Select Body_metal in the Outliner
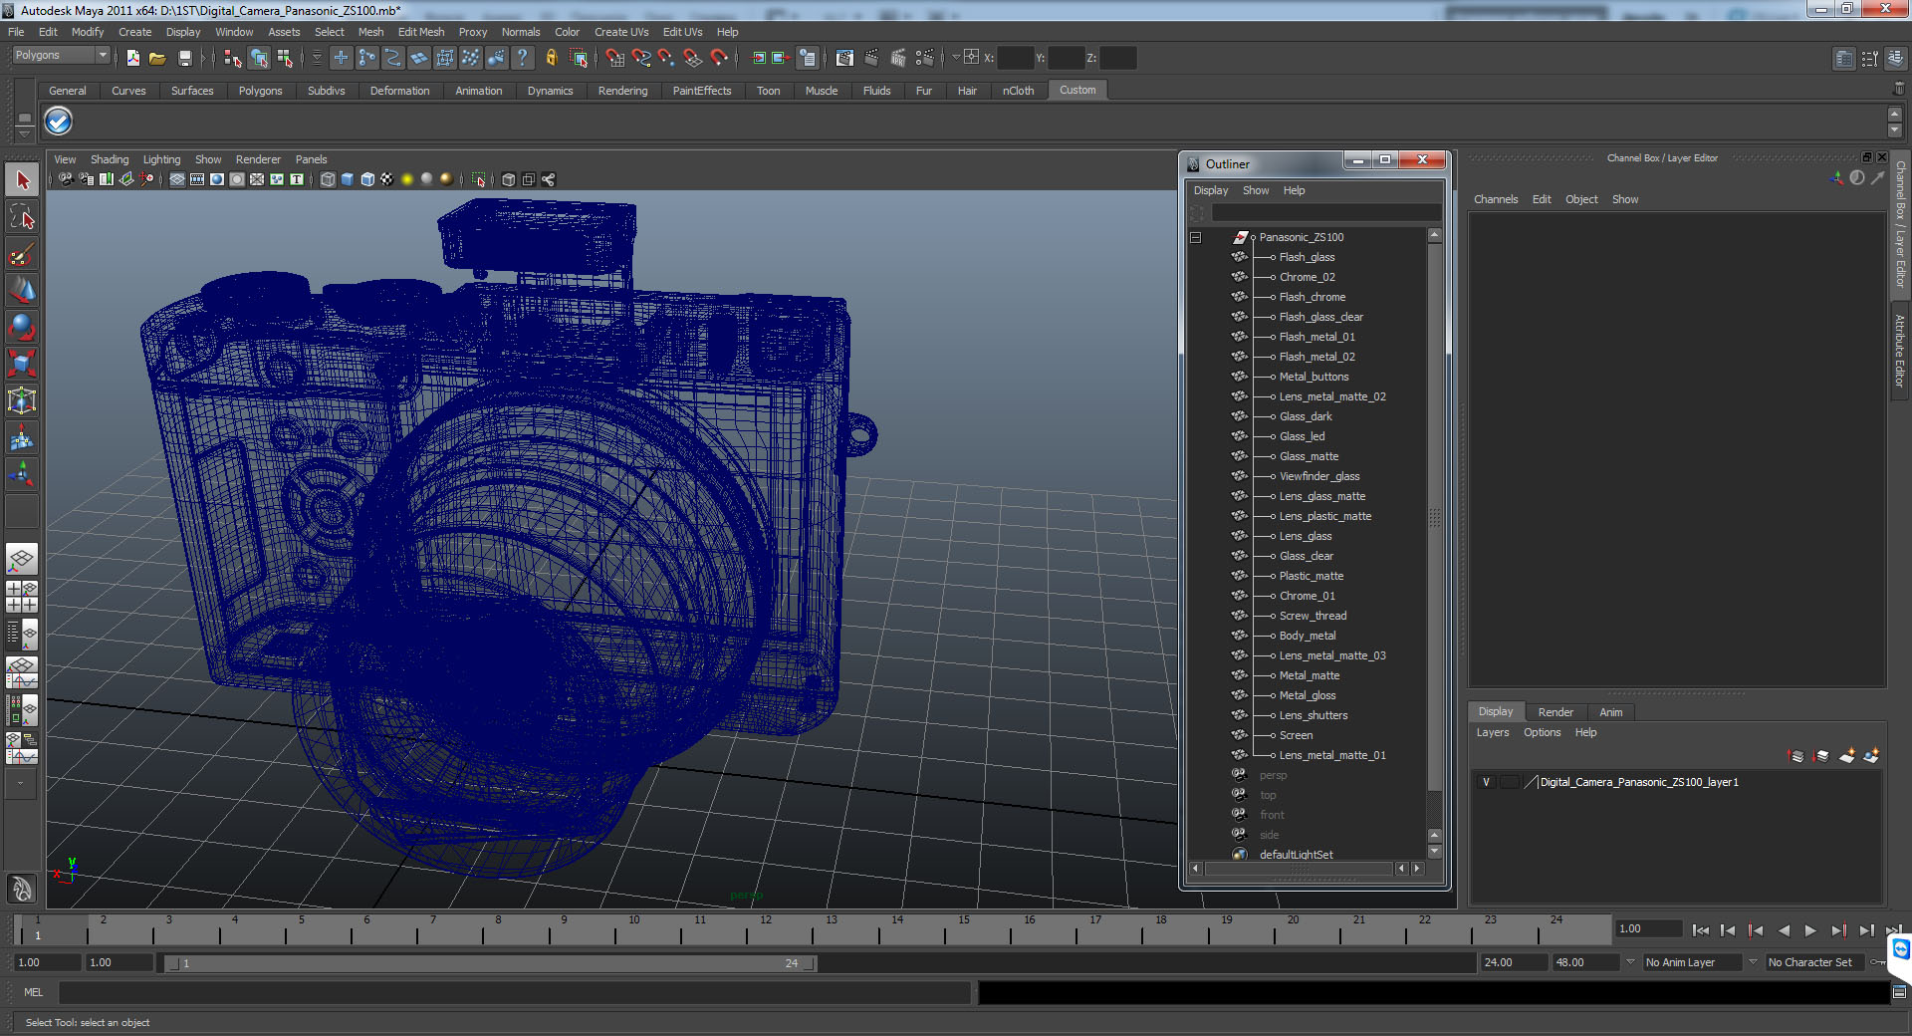The height and width of the screenshot is (1036, 1912). click(1308, 636)
